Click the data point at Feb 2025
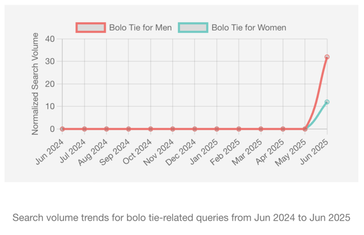This screenshot has height=235, width=364. (239, 129)
